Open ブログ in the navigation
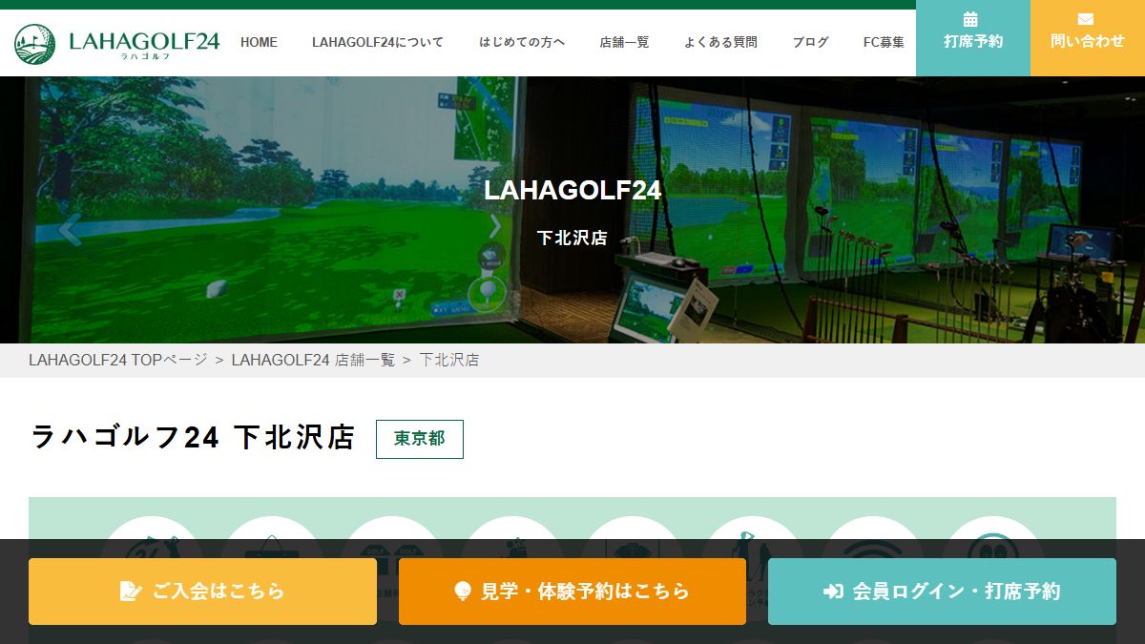 click(810, 42)
